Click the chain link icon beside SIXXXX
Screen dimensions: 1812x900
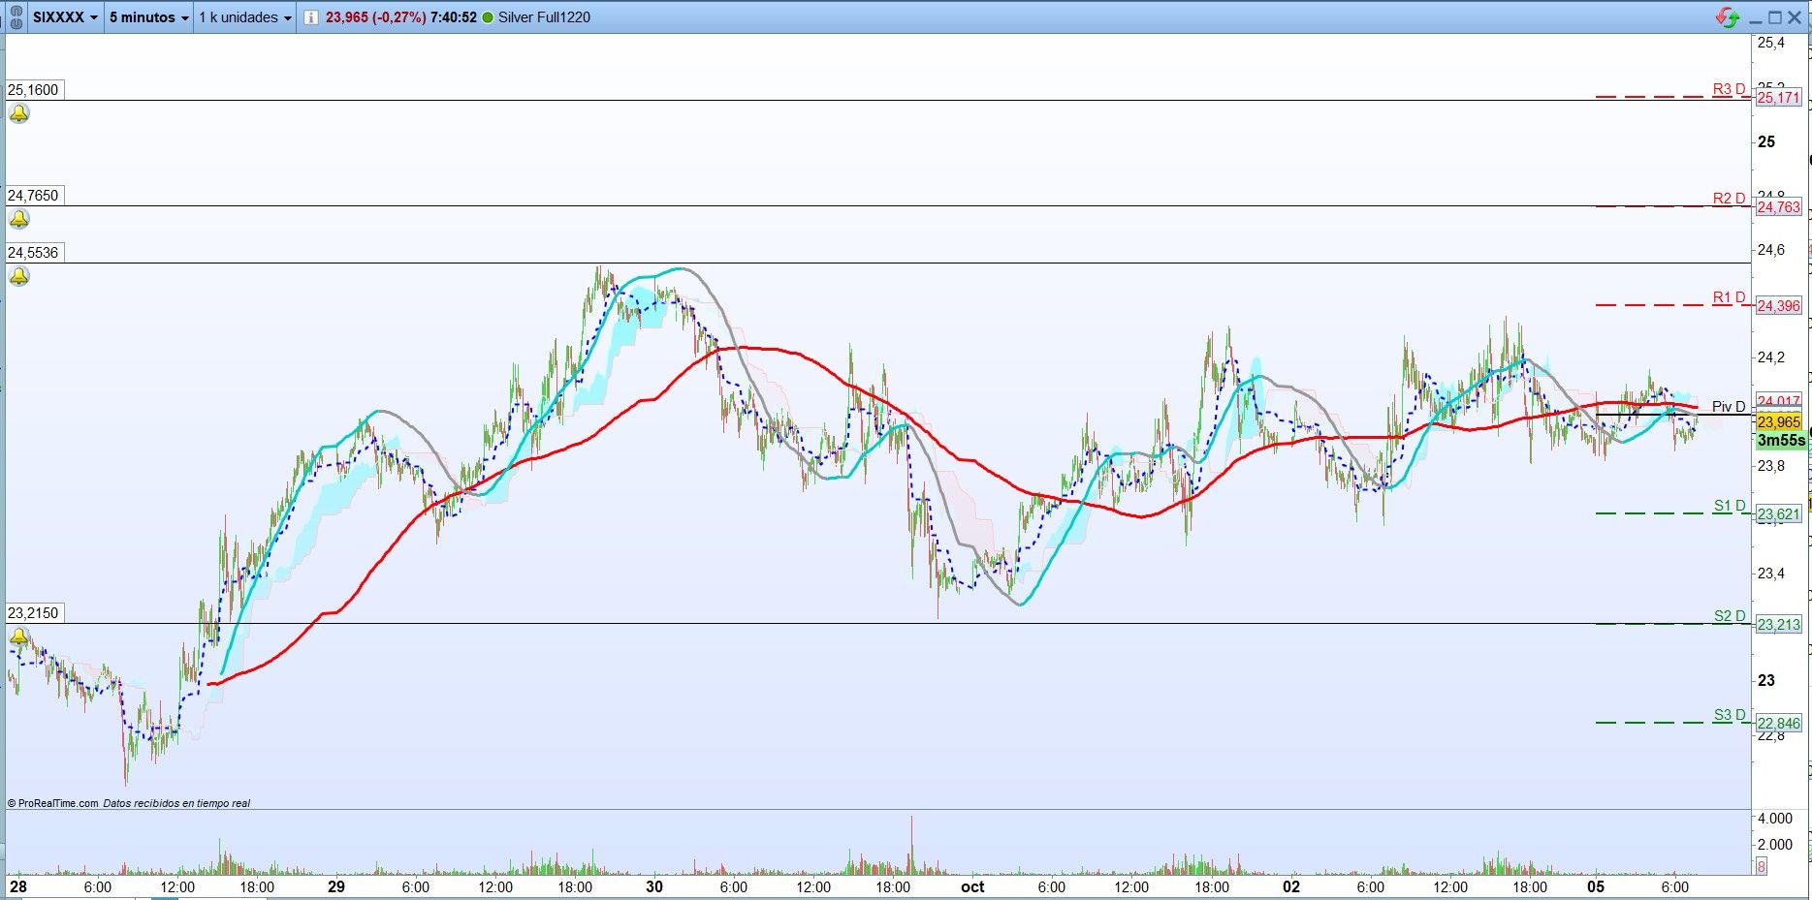(16, 17)
